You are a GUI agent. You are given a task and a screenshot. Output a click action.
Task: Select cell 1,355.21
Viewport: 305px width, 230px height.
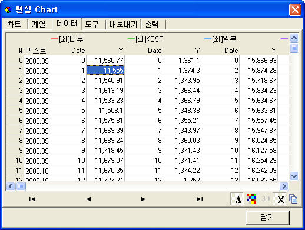[182, 120]
